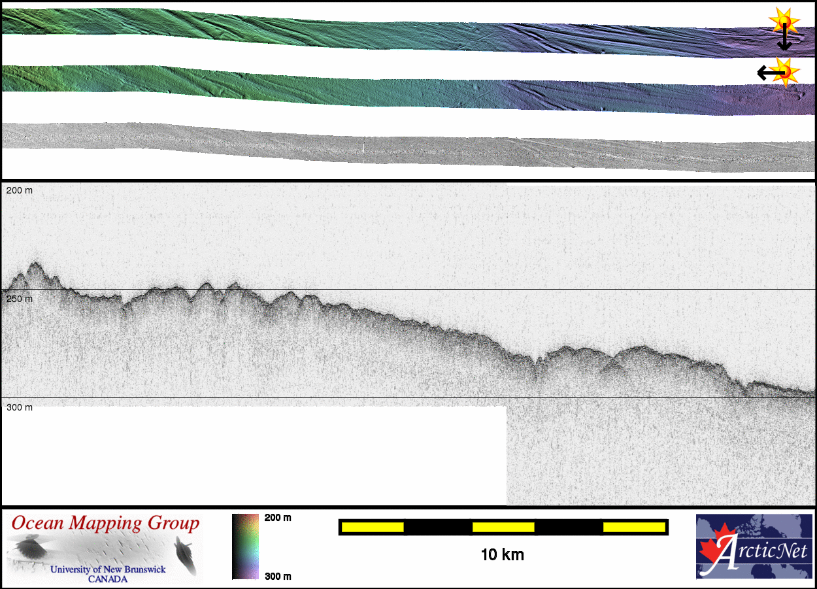Click University of New Brunswick CANADA text
817x589 pixels.
pyautogui.click(x=108, y=574)
